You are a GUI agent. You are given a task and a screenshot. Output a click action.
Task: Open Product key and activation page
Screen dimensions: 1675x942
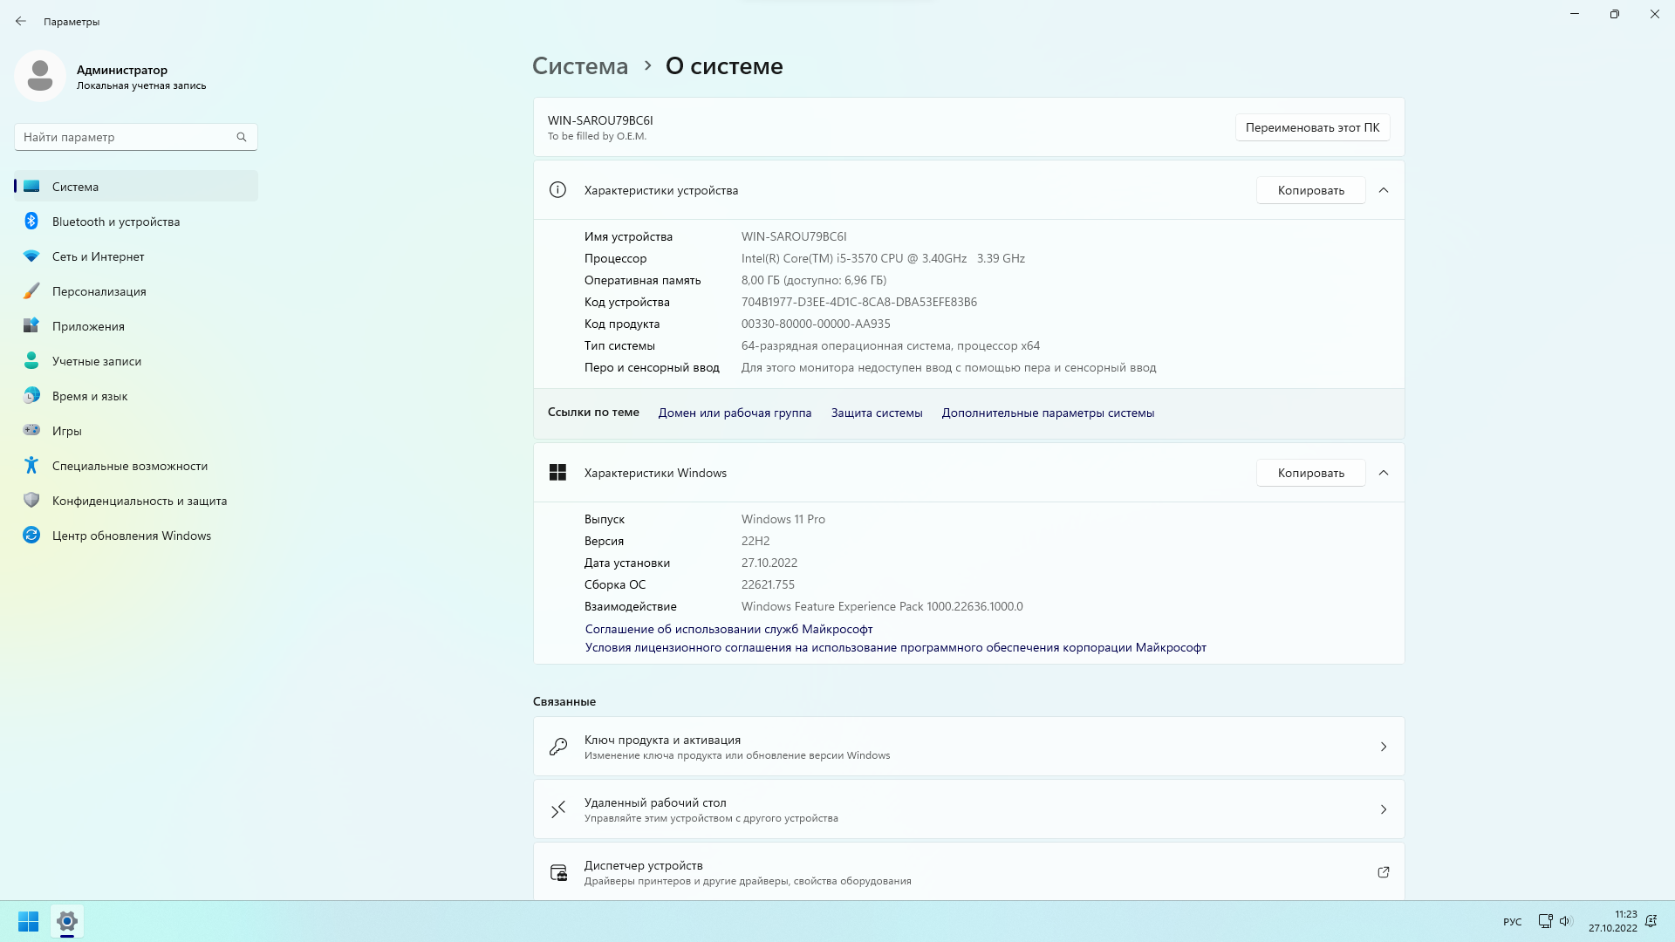[968, 747]
